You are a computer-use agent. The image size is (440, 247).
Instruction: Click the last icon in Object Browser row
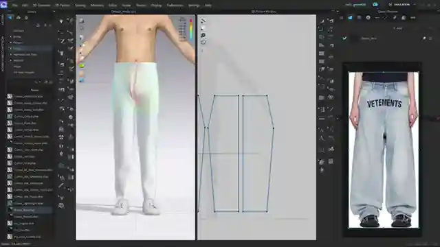(x=412, y=18)
